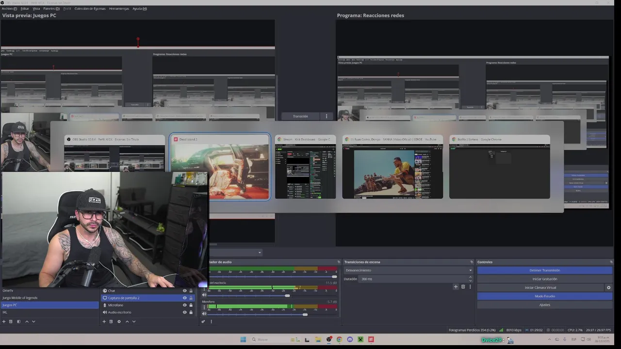621x349 pixels.
Task: Open File Explorer from the taskbar
Action: [x=318, y=339]
